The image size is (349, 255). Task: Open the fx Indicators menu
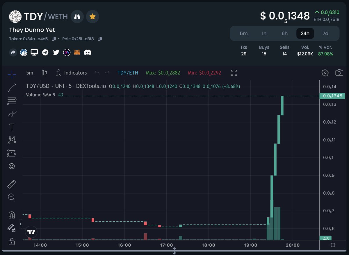[x=71, y=73]
